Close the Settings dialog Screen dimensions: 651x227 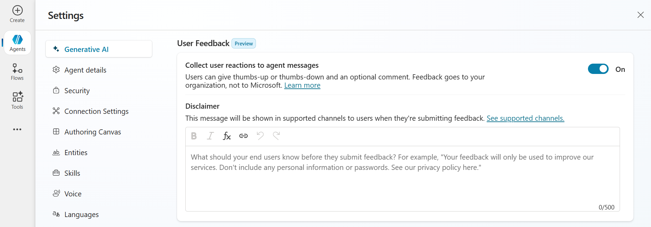(x=640, y=15)
